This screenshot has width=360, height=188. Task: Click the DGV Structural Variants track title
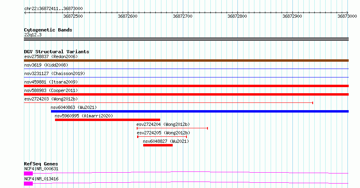click(57, 52)
